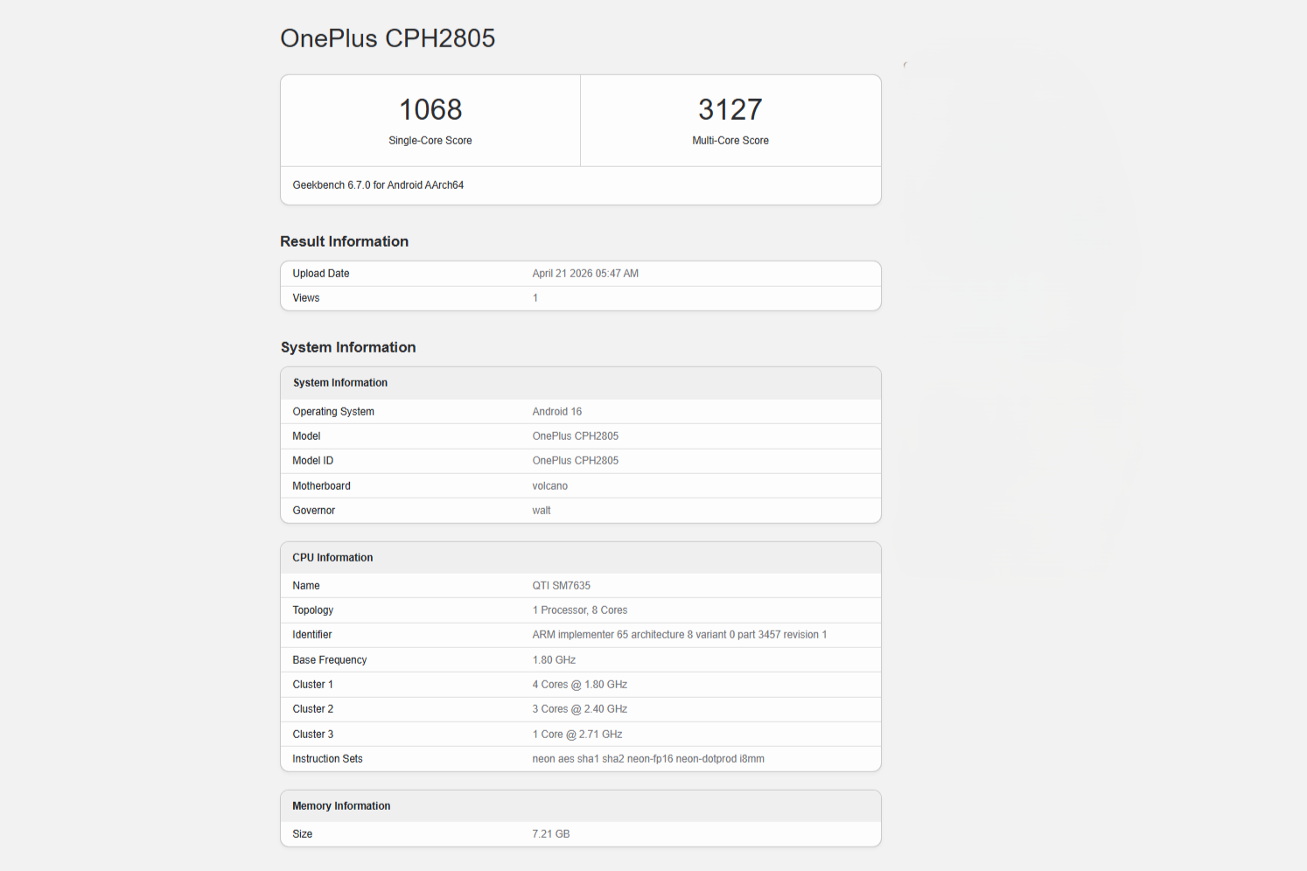Click the memory size value 7.21 GB
Viewport: 1307px width, 871px height.
click(x=550, y=834)
